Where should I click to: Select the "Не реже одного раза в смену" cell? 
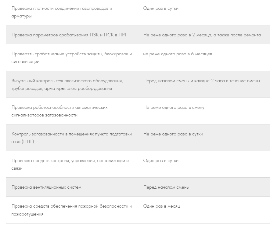[174, 108]
